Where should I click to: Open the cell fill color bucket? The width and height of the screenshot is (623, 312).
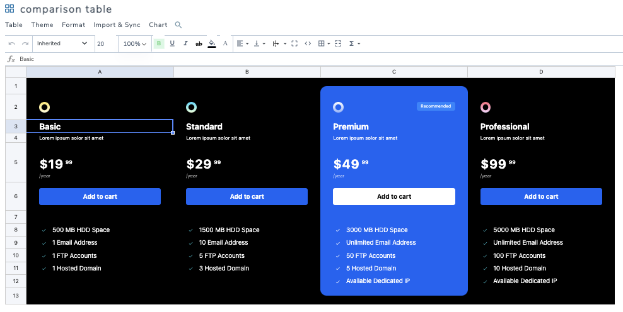212,43
